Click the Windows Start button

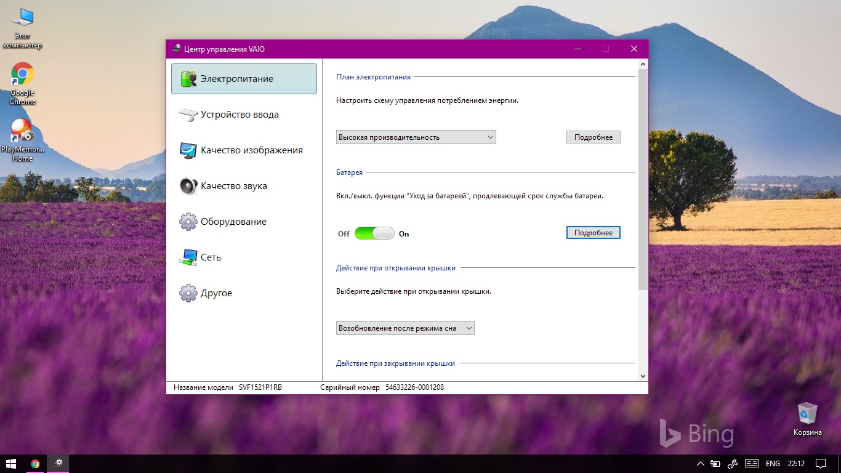(11, 464)
